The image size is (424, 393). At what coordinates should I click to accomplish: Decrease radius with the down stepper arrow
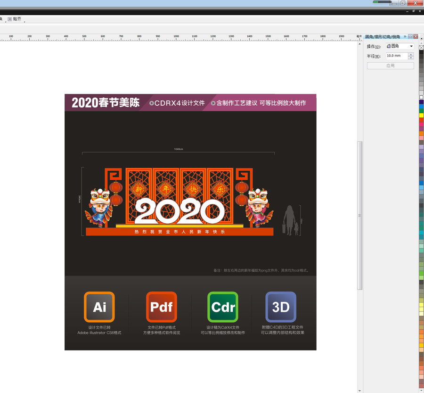click(x=411, y=58)
